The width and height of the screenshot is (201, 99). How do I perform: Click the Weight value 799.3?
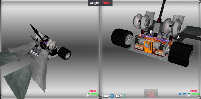tap(106, 3)
